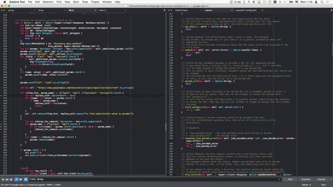Change indentation via 'Spaces: 4' status item
Screen dimensions: 333x187
306,185
